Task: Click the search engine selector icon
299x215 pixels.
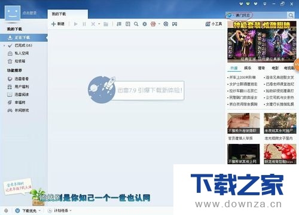Action: pyautogui.click(x=230, y=15)
